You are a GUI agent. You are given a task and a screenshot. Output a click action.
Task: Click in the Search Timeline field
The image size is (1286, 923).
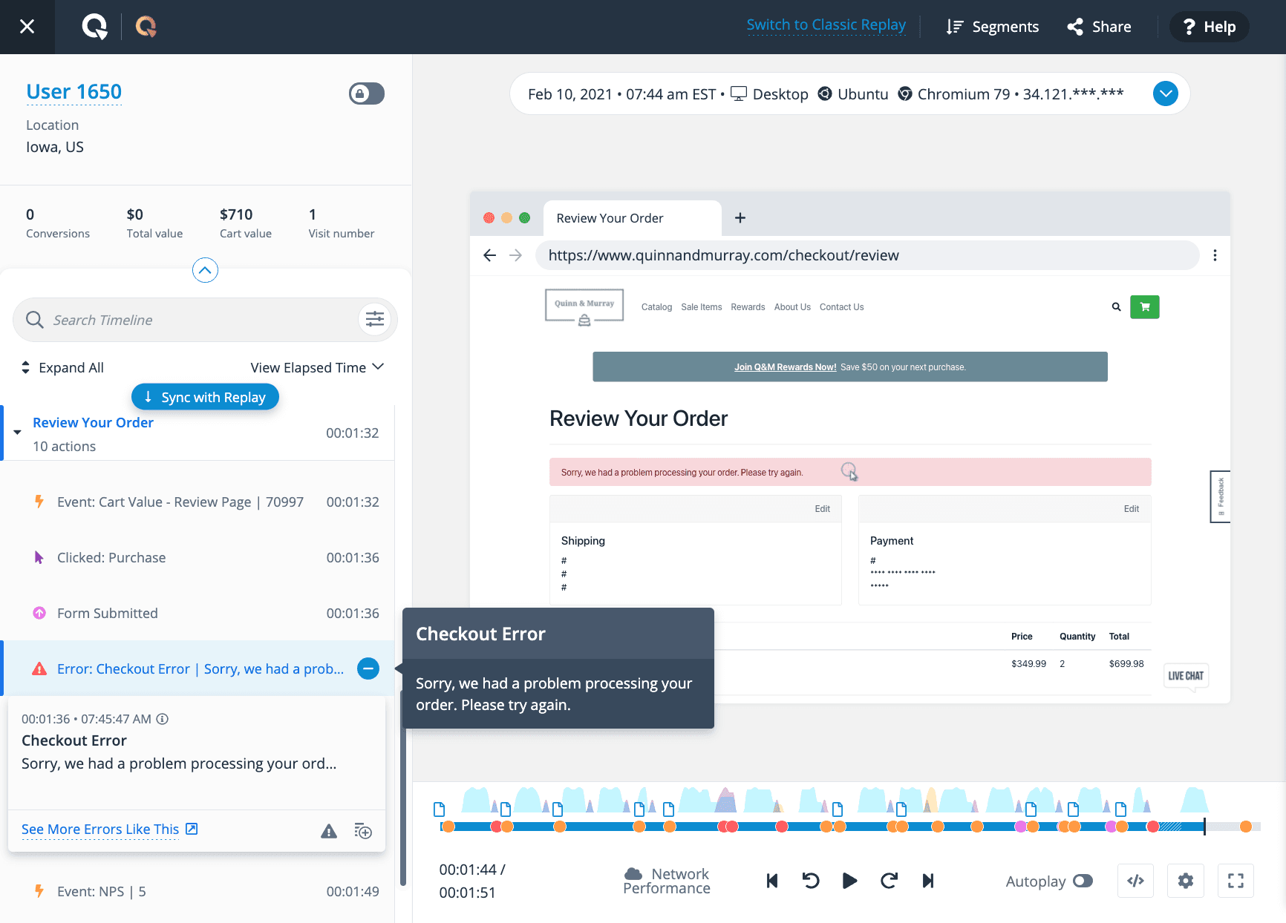coord(193,320)
